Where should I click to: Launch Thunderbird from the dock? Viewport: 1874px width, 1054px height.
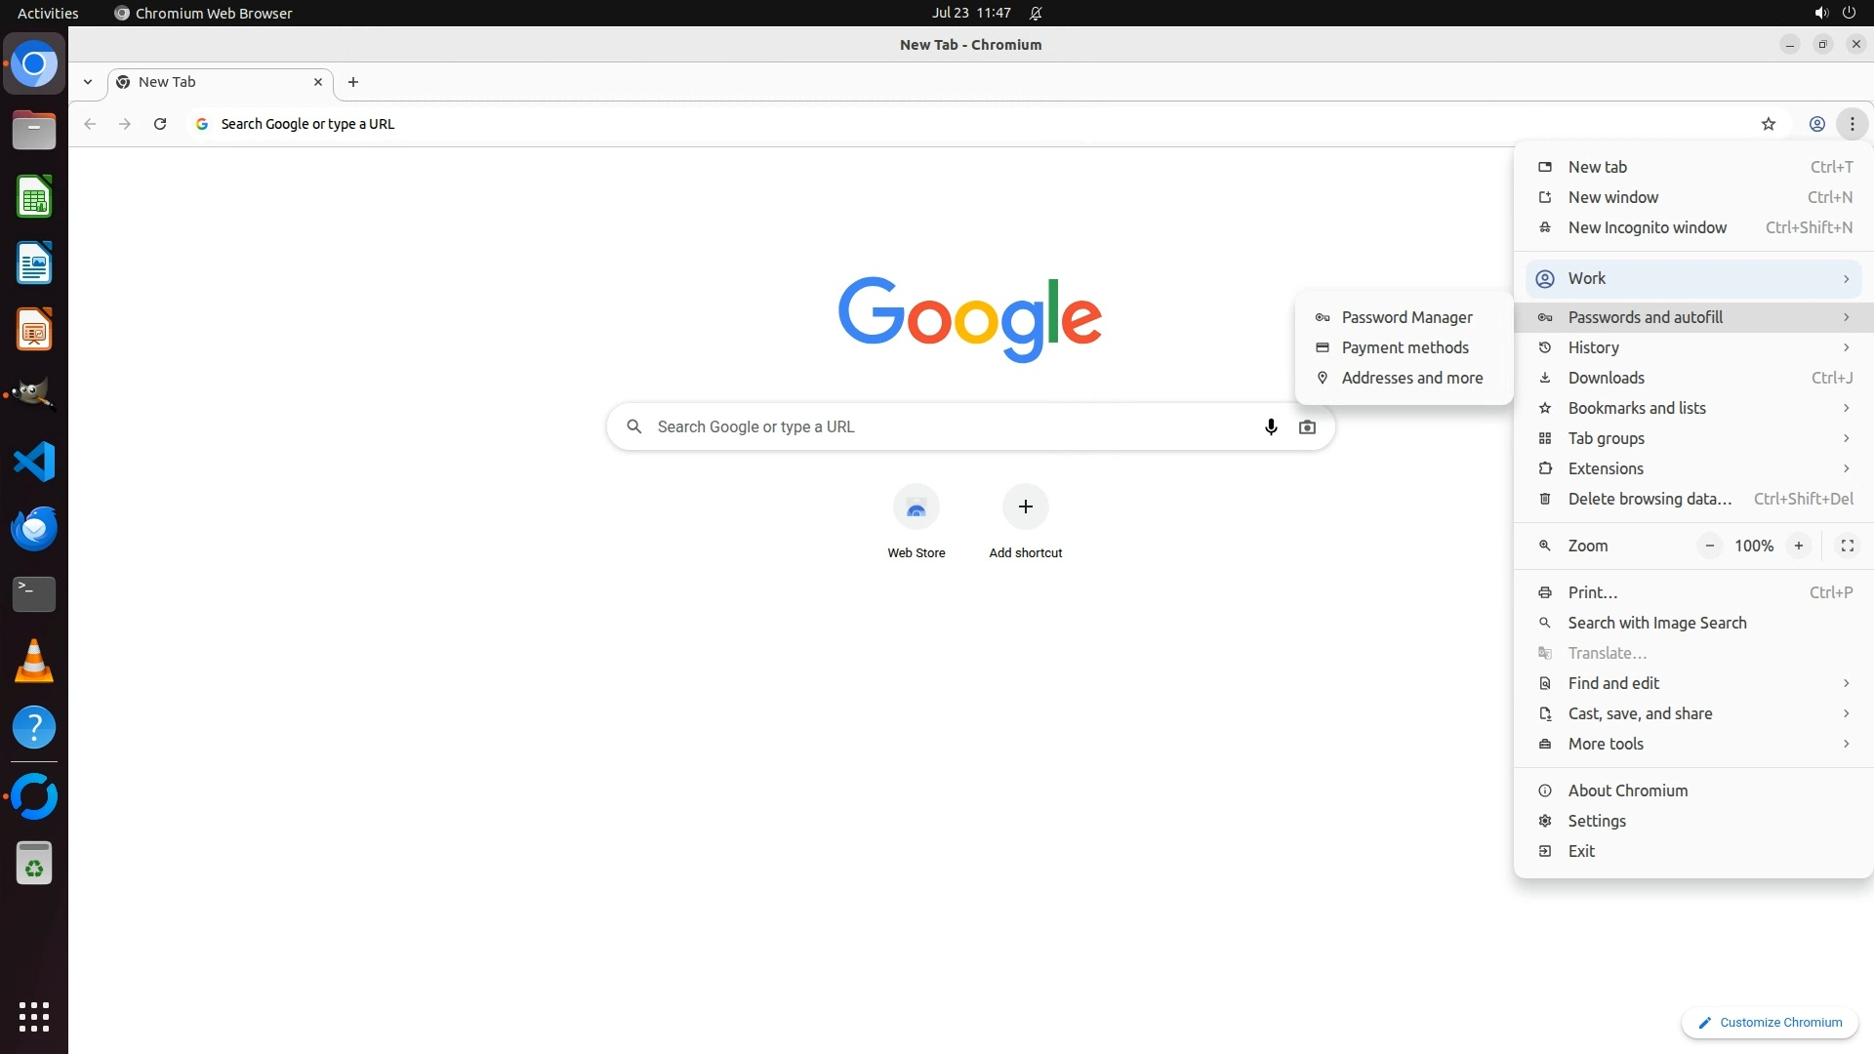click(x=34, y=528)
